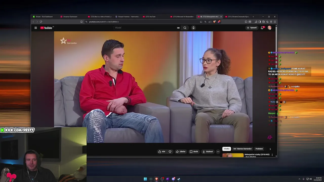This screenshot has width=324, height=182.
Task: Share the video via Zdieľať
Action: coord(181,152)
